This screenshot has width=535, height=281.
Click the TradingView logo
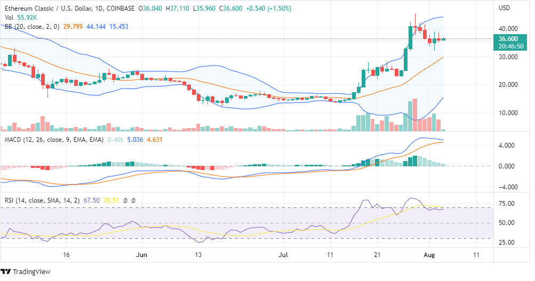coord(28,271)
